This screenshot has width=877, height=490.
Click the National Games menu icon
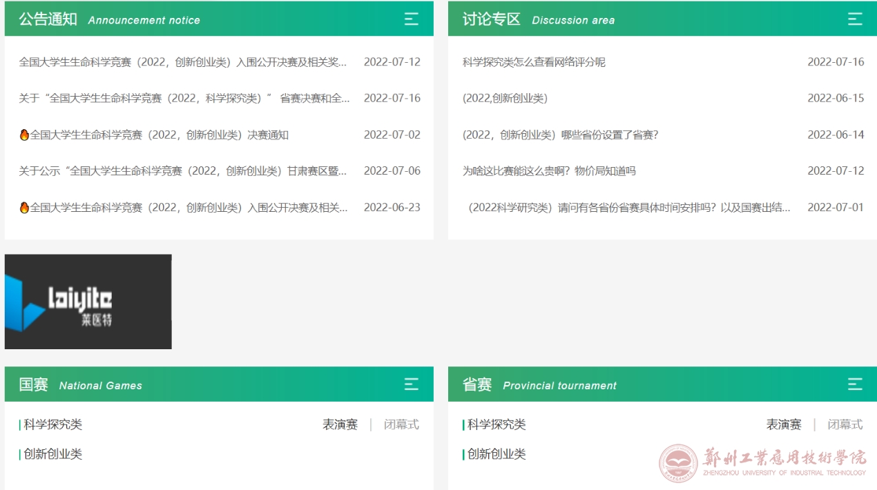coord(411,384)
